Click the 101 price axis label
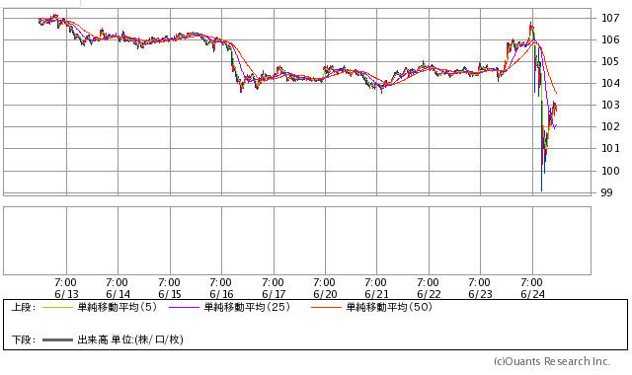Image resolution: width=632 pixels, height=375 pixels. (610, 149)
